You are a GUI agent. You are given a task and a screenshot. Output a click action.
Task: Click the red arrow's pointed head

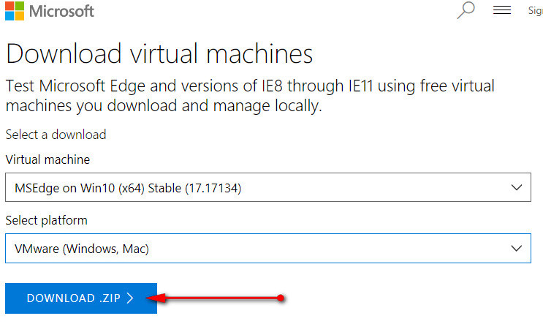[x=153, y=298]
